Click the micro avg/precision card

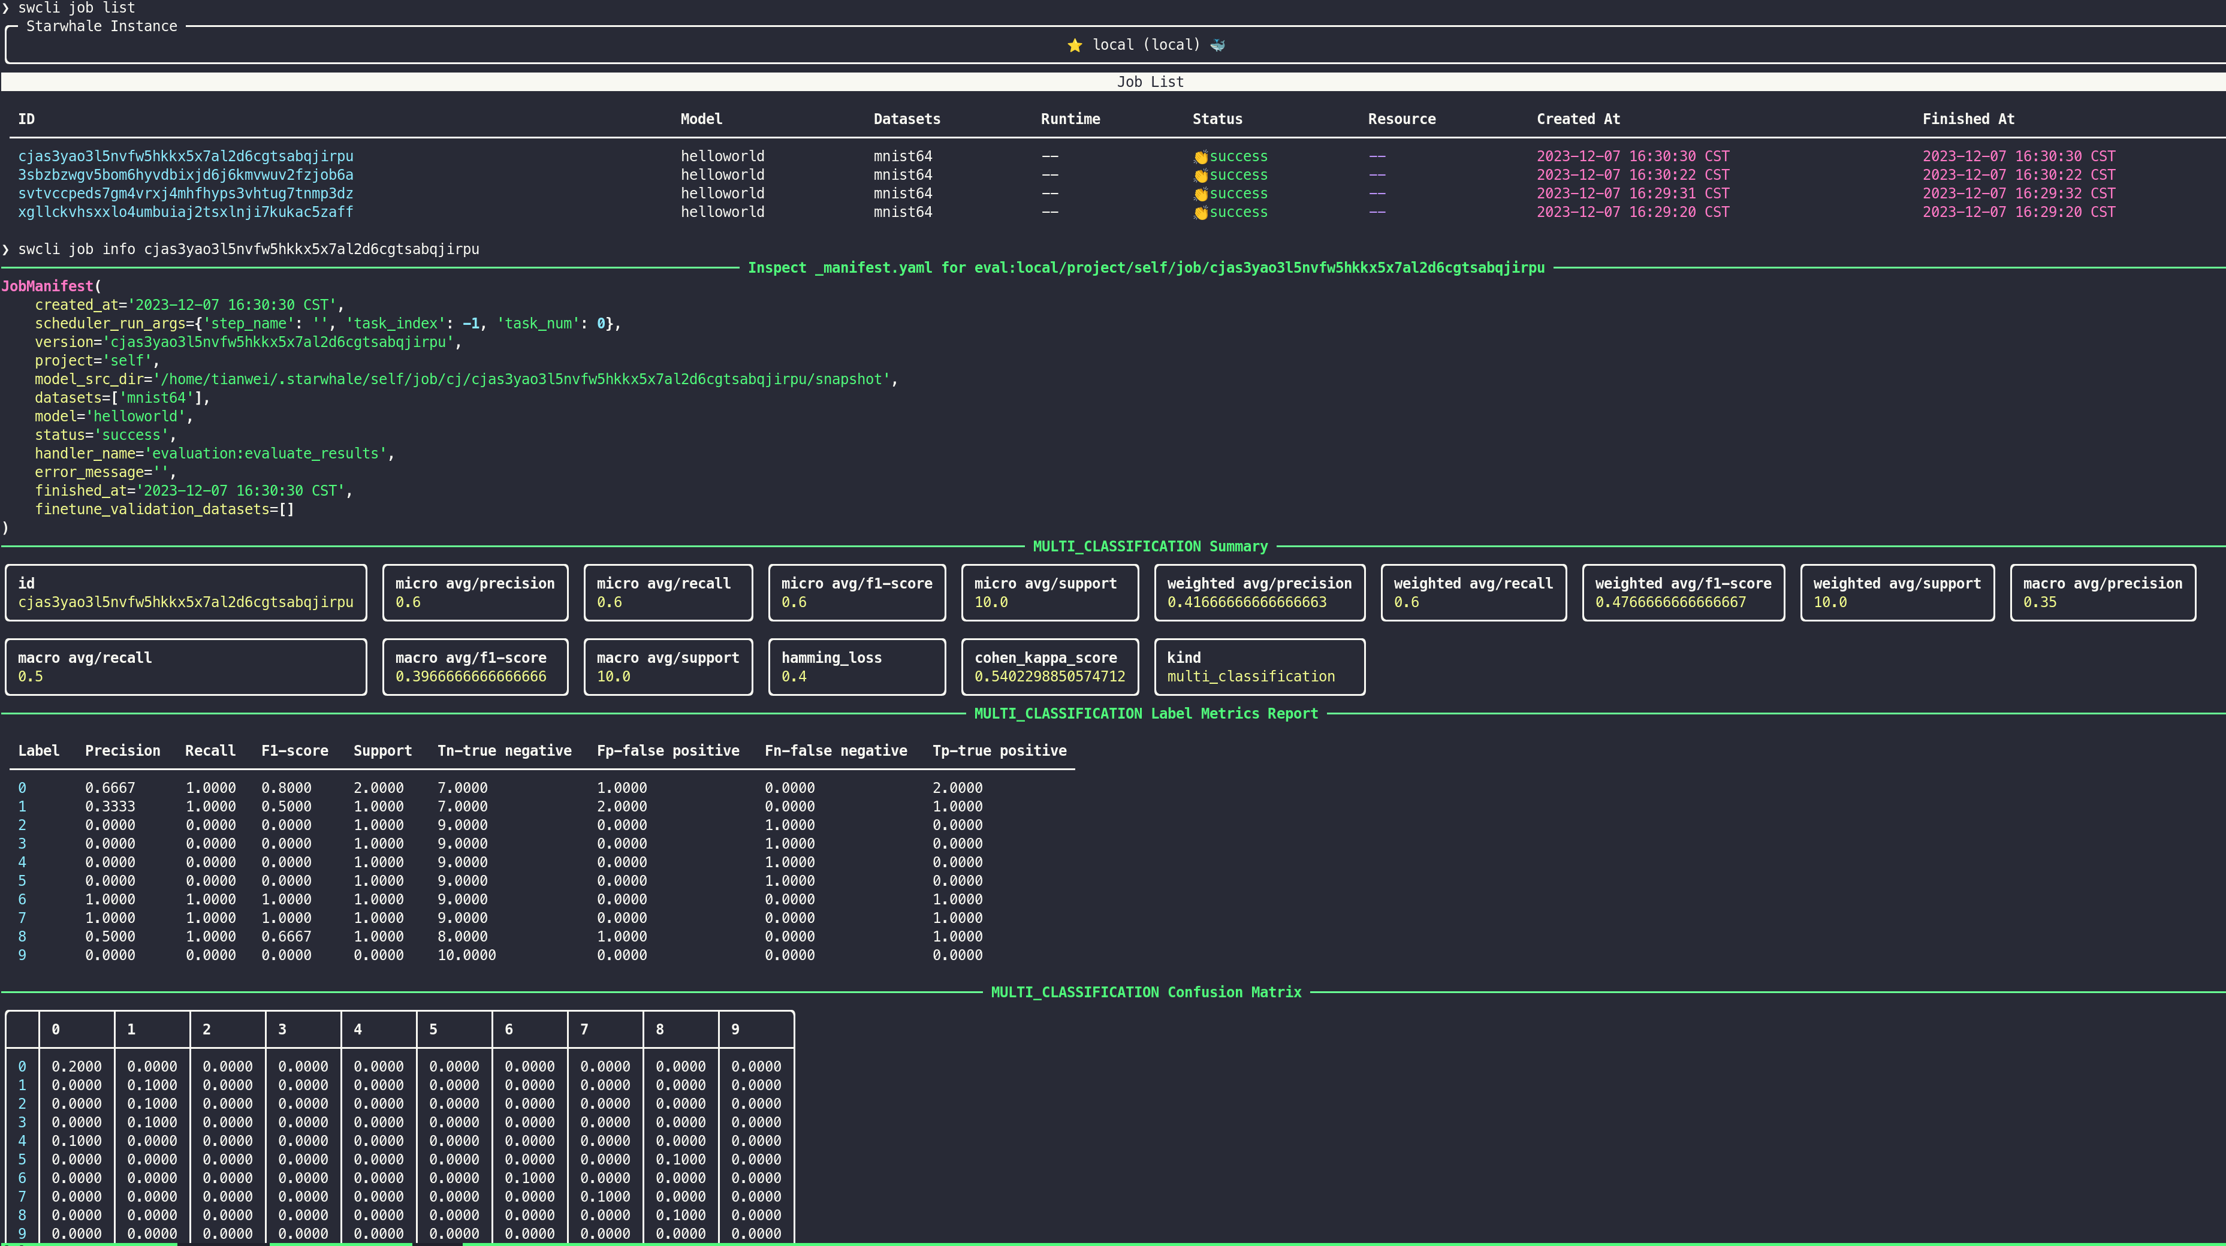pyautogui.click(x=475, y=593)
